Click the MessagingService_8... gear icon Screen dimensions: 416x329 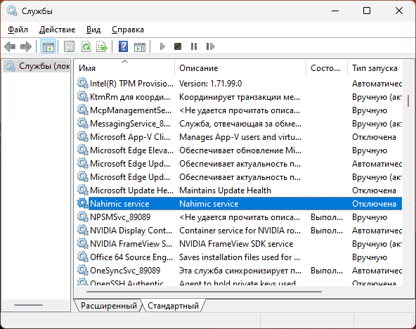(x=82, y=124)
